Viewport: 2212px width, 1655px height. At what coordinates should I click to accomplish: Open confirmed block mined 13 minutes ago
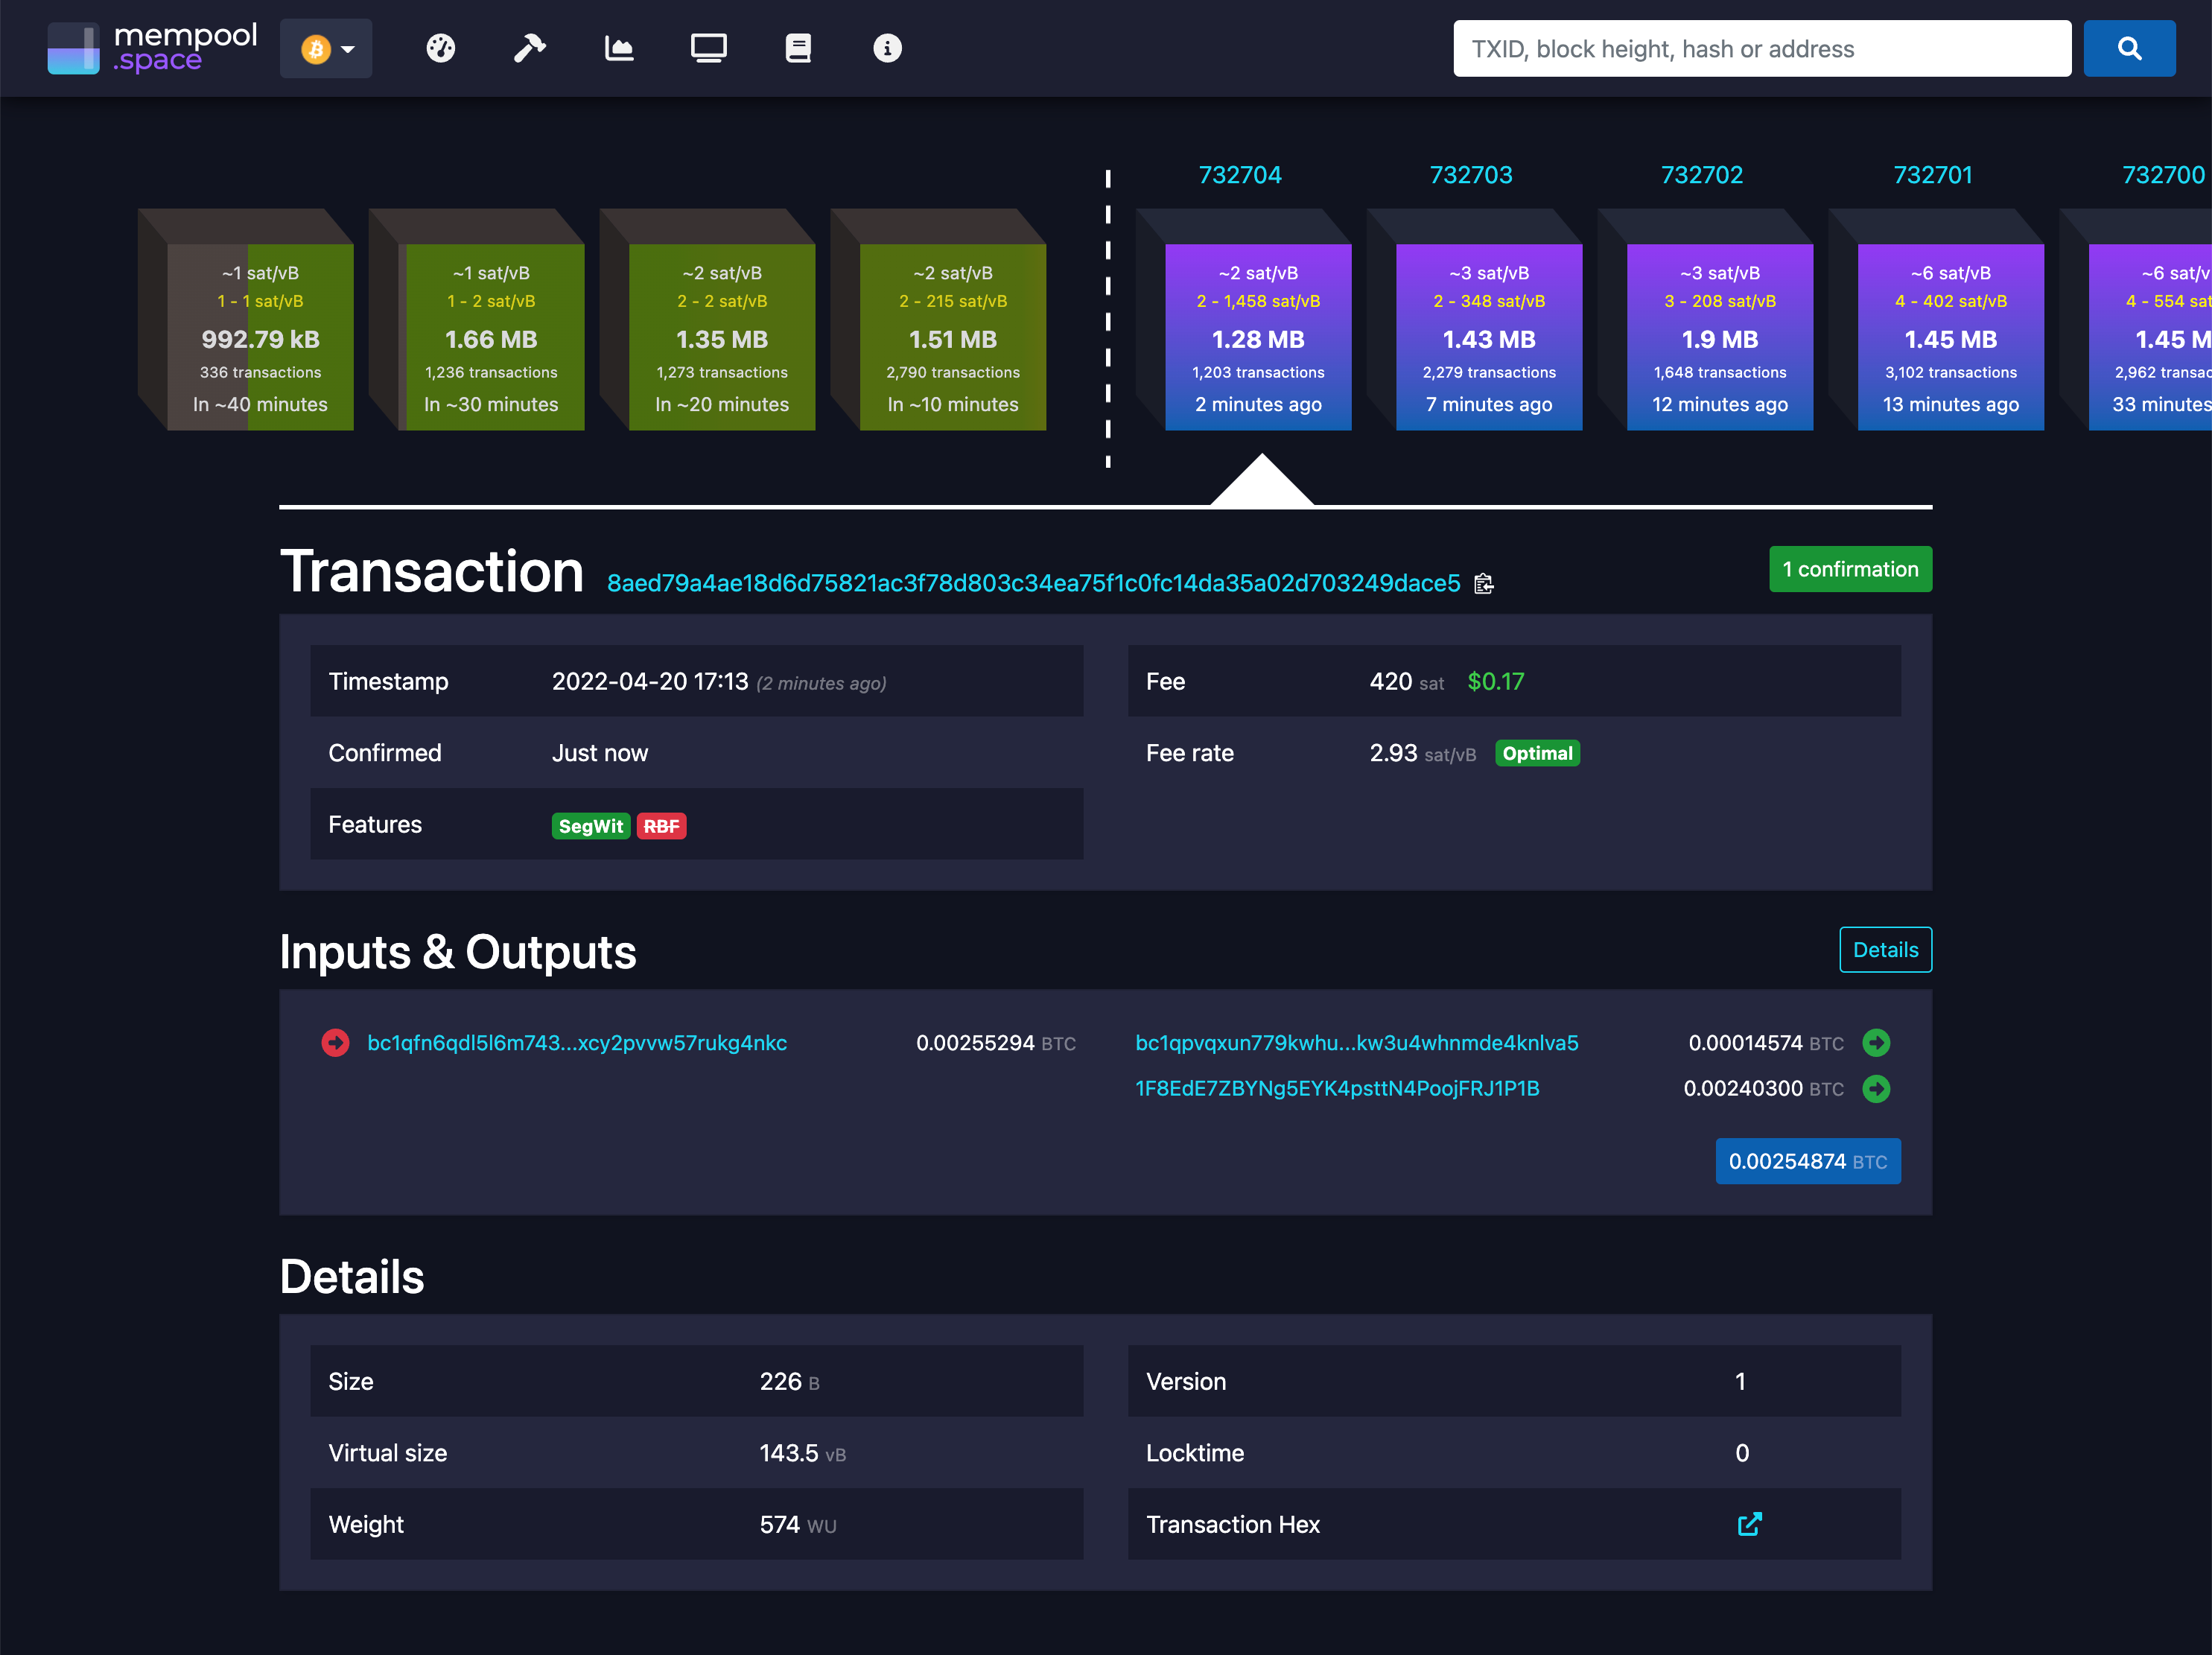1951,337
